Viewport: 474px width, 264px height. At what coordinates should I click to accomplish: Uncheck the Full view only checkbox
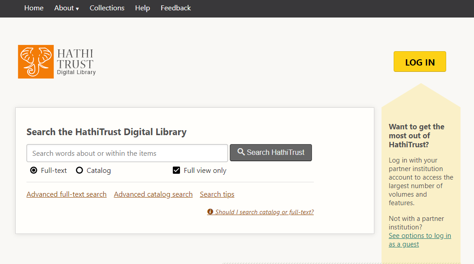pos(176,170)
